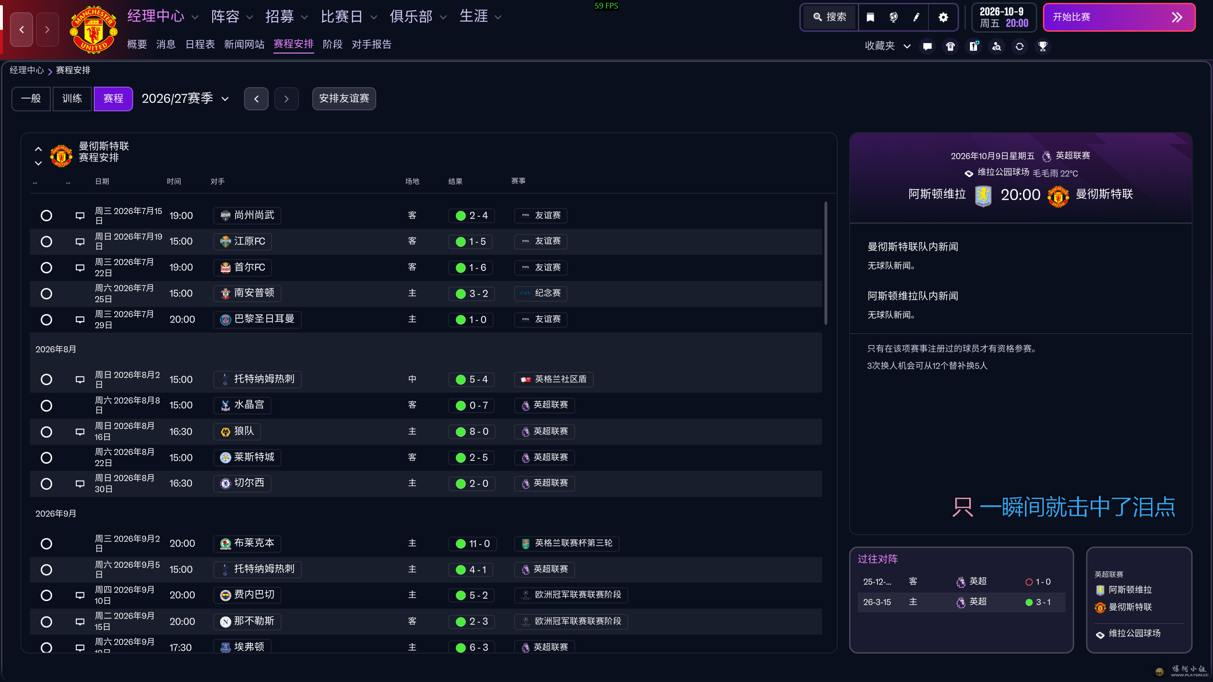Viewport: 1213px width, 682px height.
Task: Click the TV broadcast icon in 尚州尚武 row
Action: click(x=80, y=216)
